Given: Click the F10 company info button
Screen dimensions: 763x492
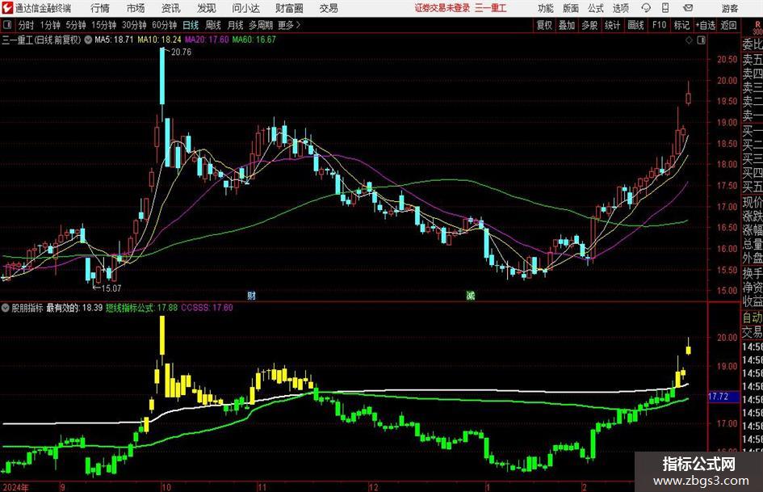Looking at the screenshot, I should pyautogui.click(x=659, y=25).
